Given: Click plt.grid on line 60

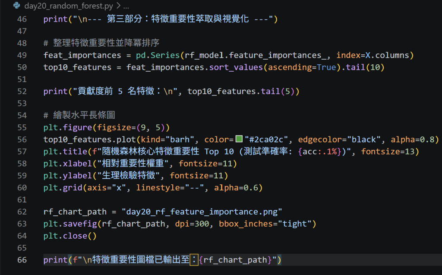Looking at the screenshot, I should (x=63, y=188).
